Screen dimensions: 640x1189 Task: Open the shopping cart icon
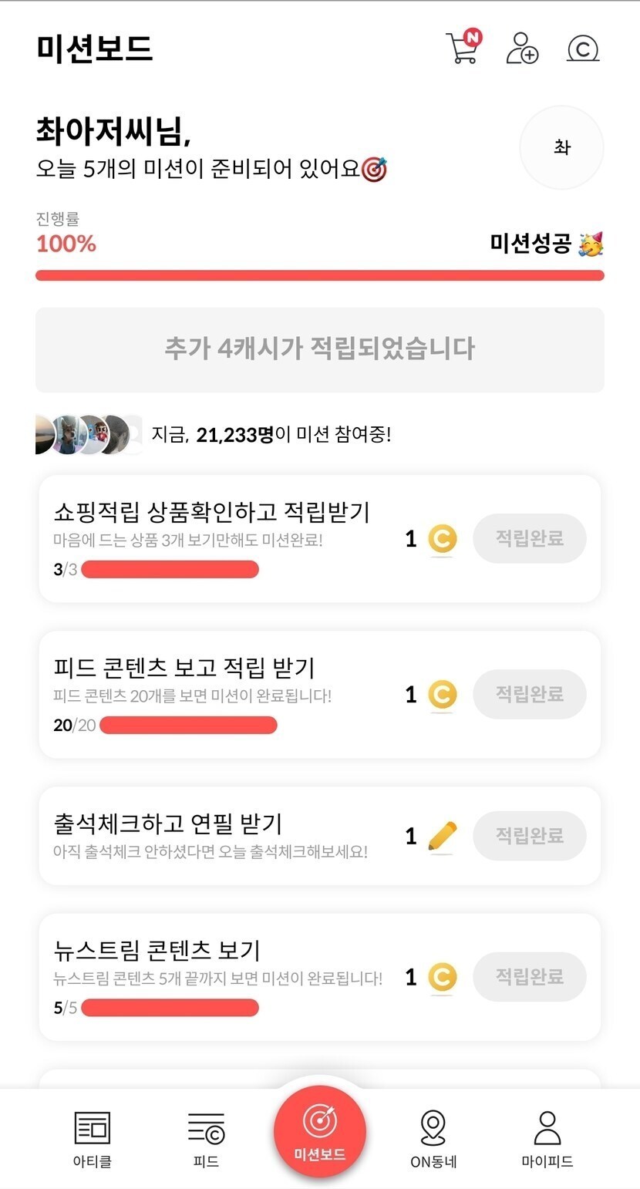[462, 48]
